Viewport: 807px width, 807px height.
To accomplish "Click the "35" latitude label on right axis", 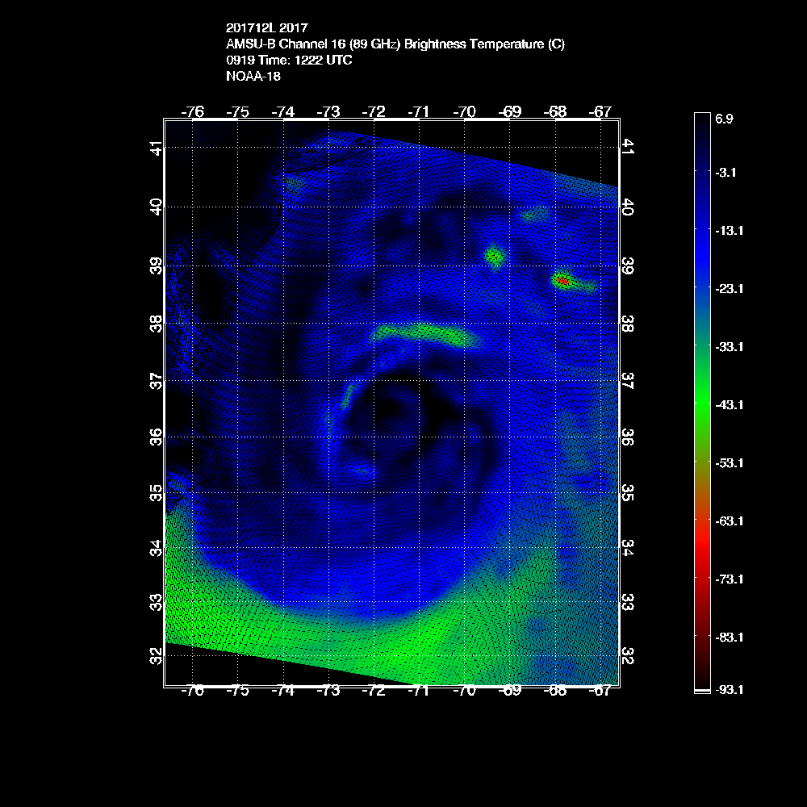I will pos(628,492).
